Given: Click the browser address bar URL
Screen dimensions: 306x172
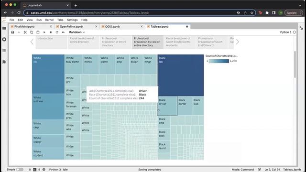Looking at the screenshot, I should coord(89,13).
